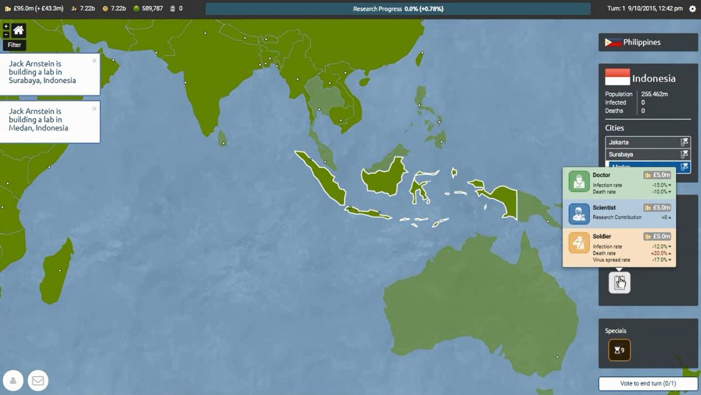Click the home map reset icon
The width and height of the screenshot is (701, 395).
point(18,30)
